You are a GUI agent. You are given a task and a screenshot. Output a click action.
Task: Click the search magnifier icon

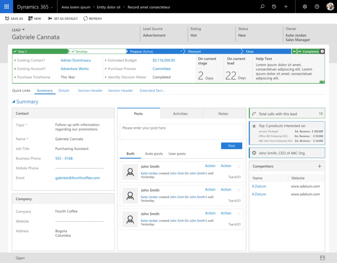(262, 7)
